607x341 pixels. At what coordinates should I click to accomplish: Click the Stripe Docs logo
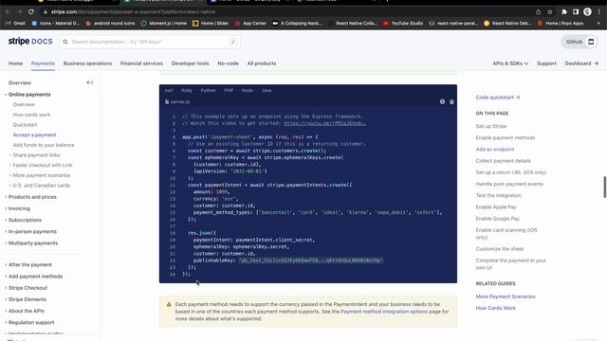point(30,41)
